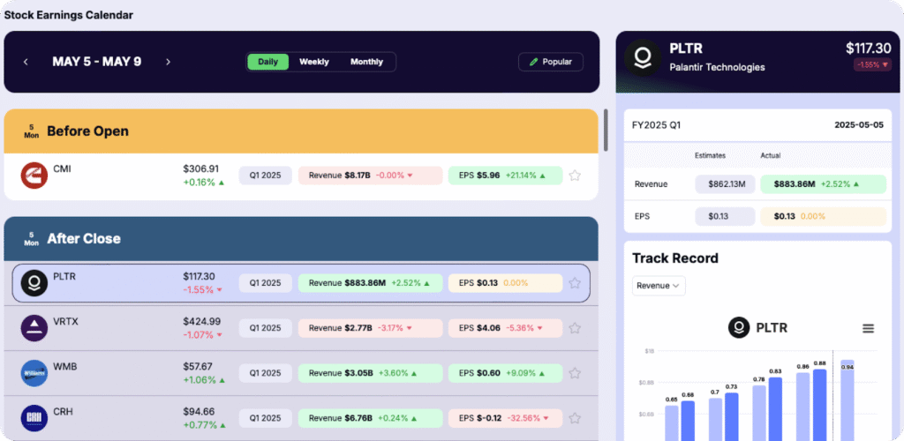Click the FY2025 Q1 label
Screen dimensions: 904x441
[x=657, y=125]
